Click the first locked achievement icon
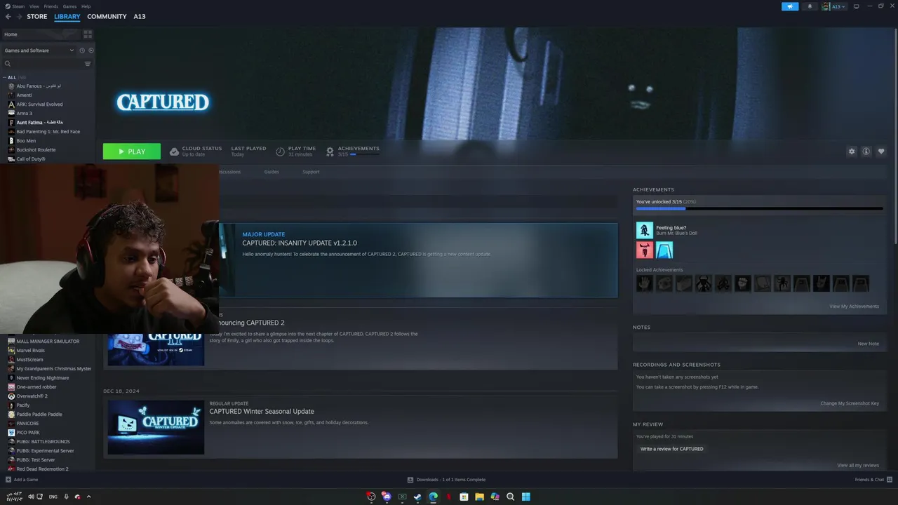Screen dimensions: 898x505 pos(645,283)
